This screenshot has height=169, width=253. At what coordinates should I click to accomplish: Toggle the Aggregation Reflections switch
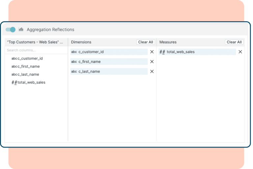coord(11,30)
